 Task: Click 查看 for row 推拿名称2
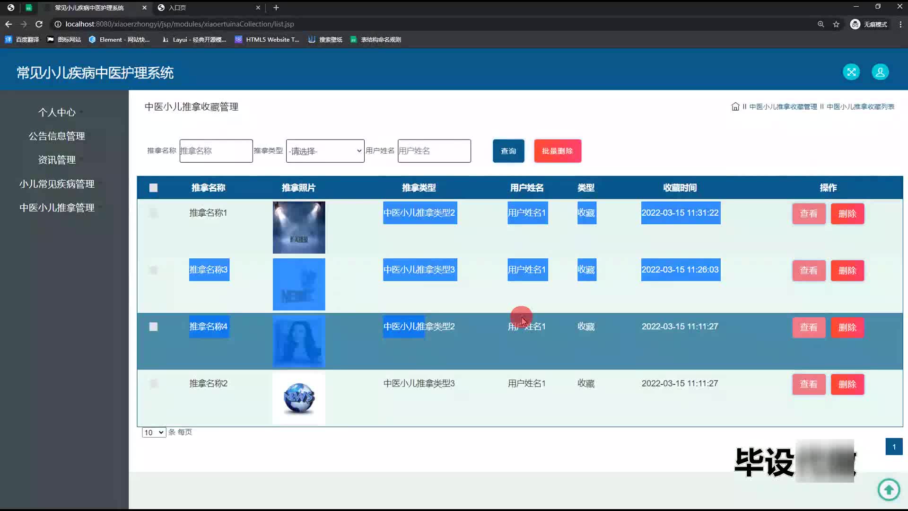pos(809,384)
